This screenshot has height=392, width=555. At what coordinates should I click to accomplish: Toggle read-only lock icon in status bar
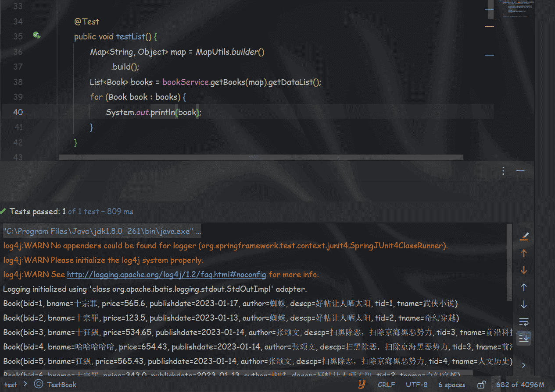click(x=482, y=385)
